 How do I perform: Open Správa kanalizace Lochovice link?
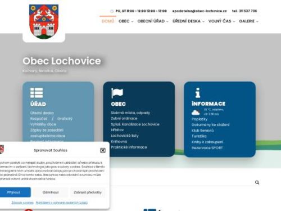tap(135, 124)
